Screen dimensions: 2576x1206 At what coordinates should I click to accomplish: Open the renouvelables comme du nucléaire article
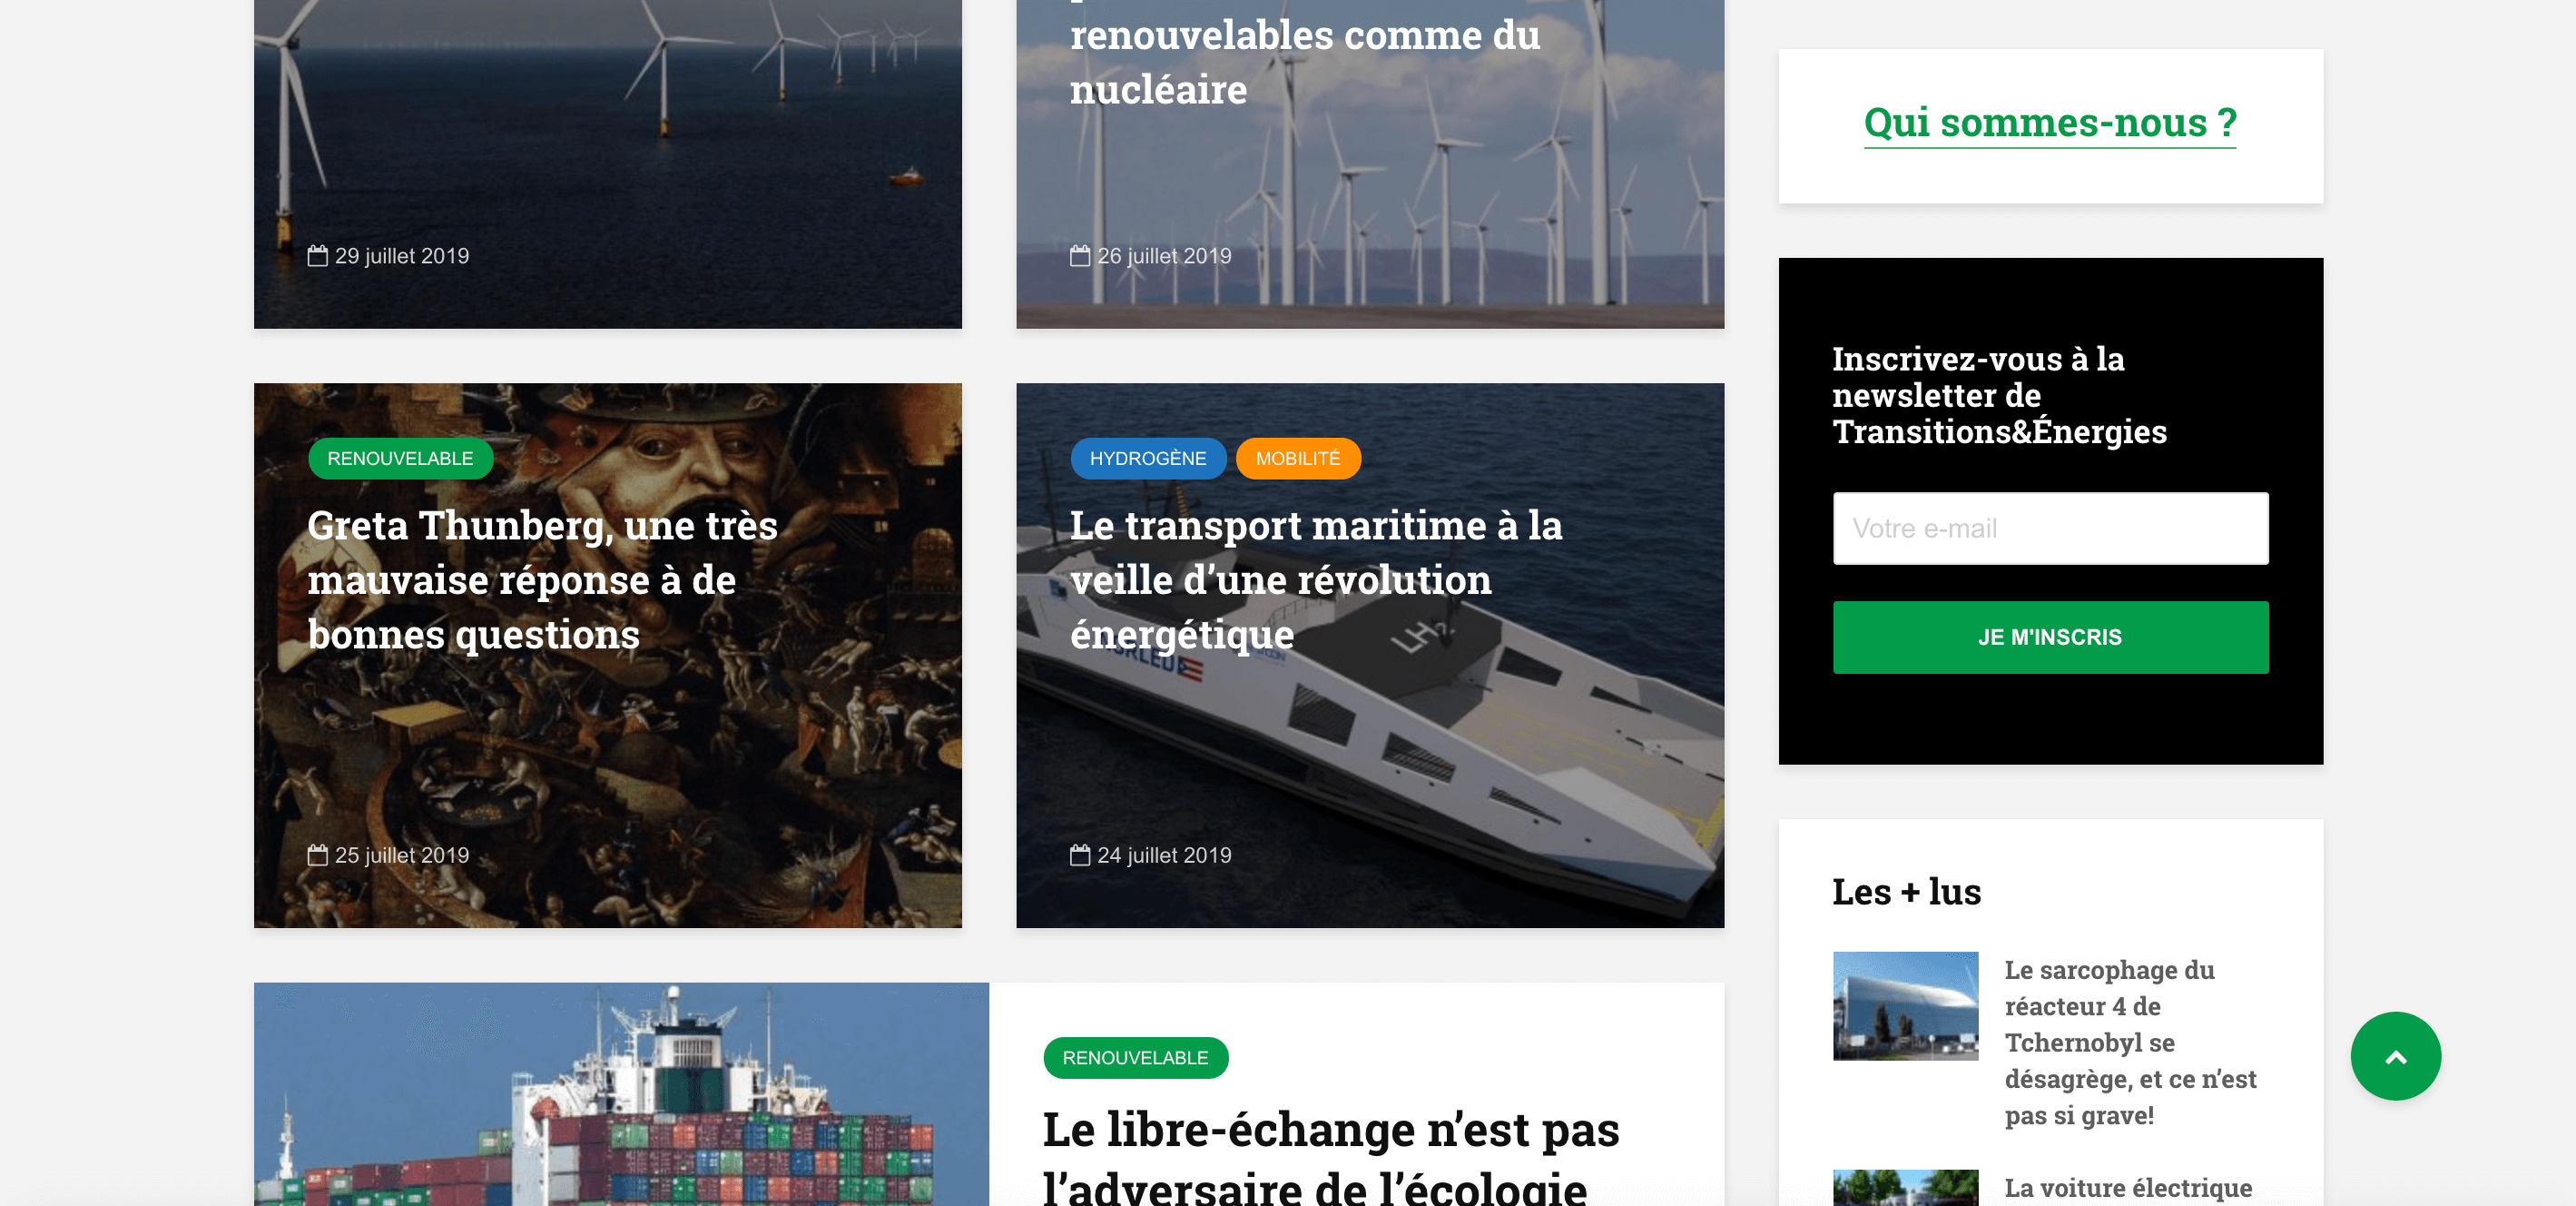click(1304, 61)
